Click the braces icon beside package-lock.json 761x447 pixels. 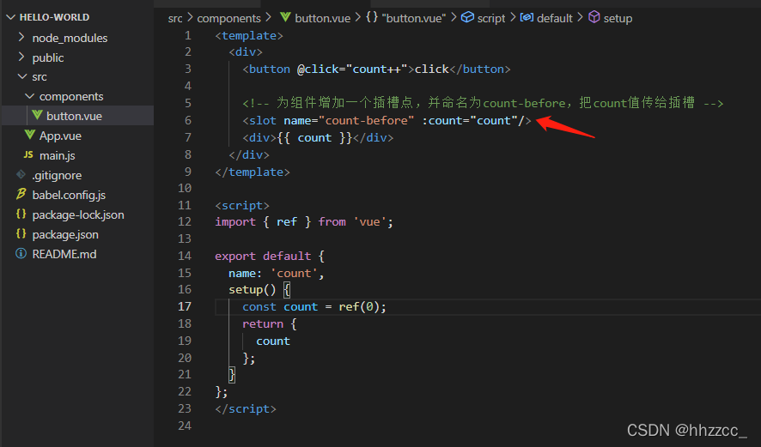pos(21,214)
